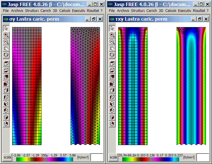This screenshot has width=212, height=164.
Task: Open Esecutivi menu in left Jasp window
Action: click(x=78, y=10)
